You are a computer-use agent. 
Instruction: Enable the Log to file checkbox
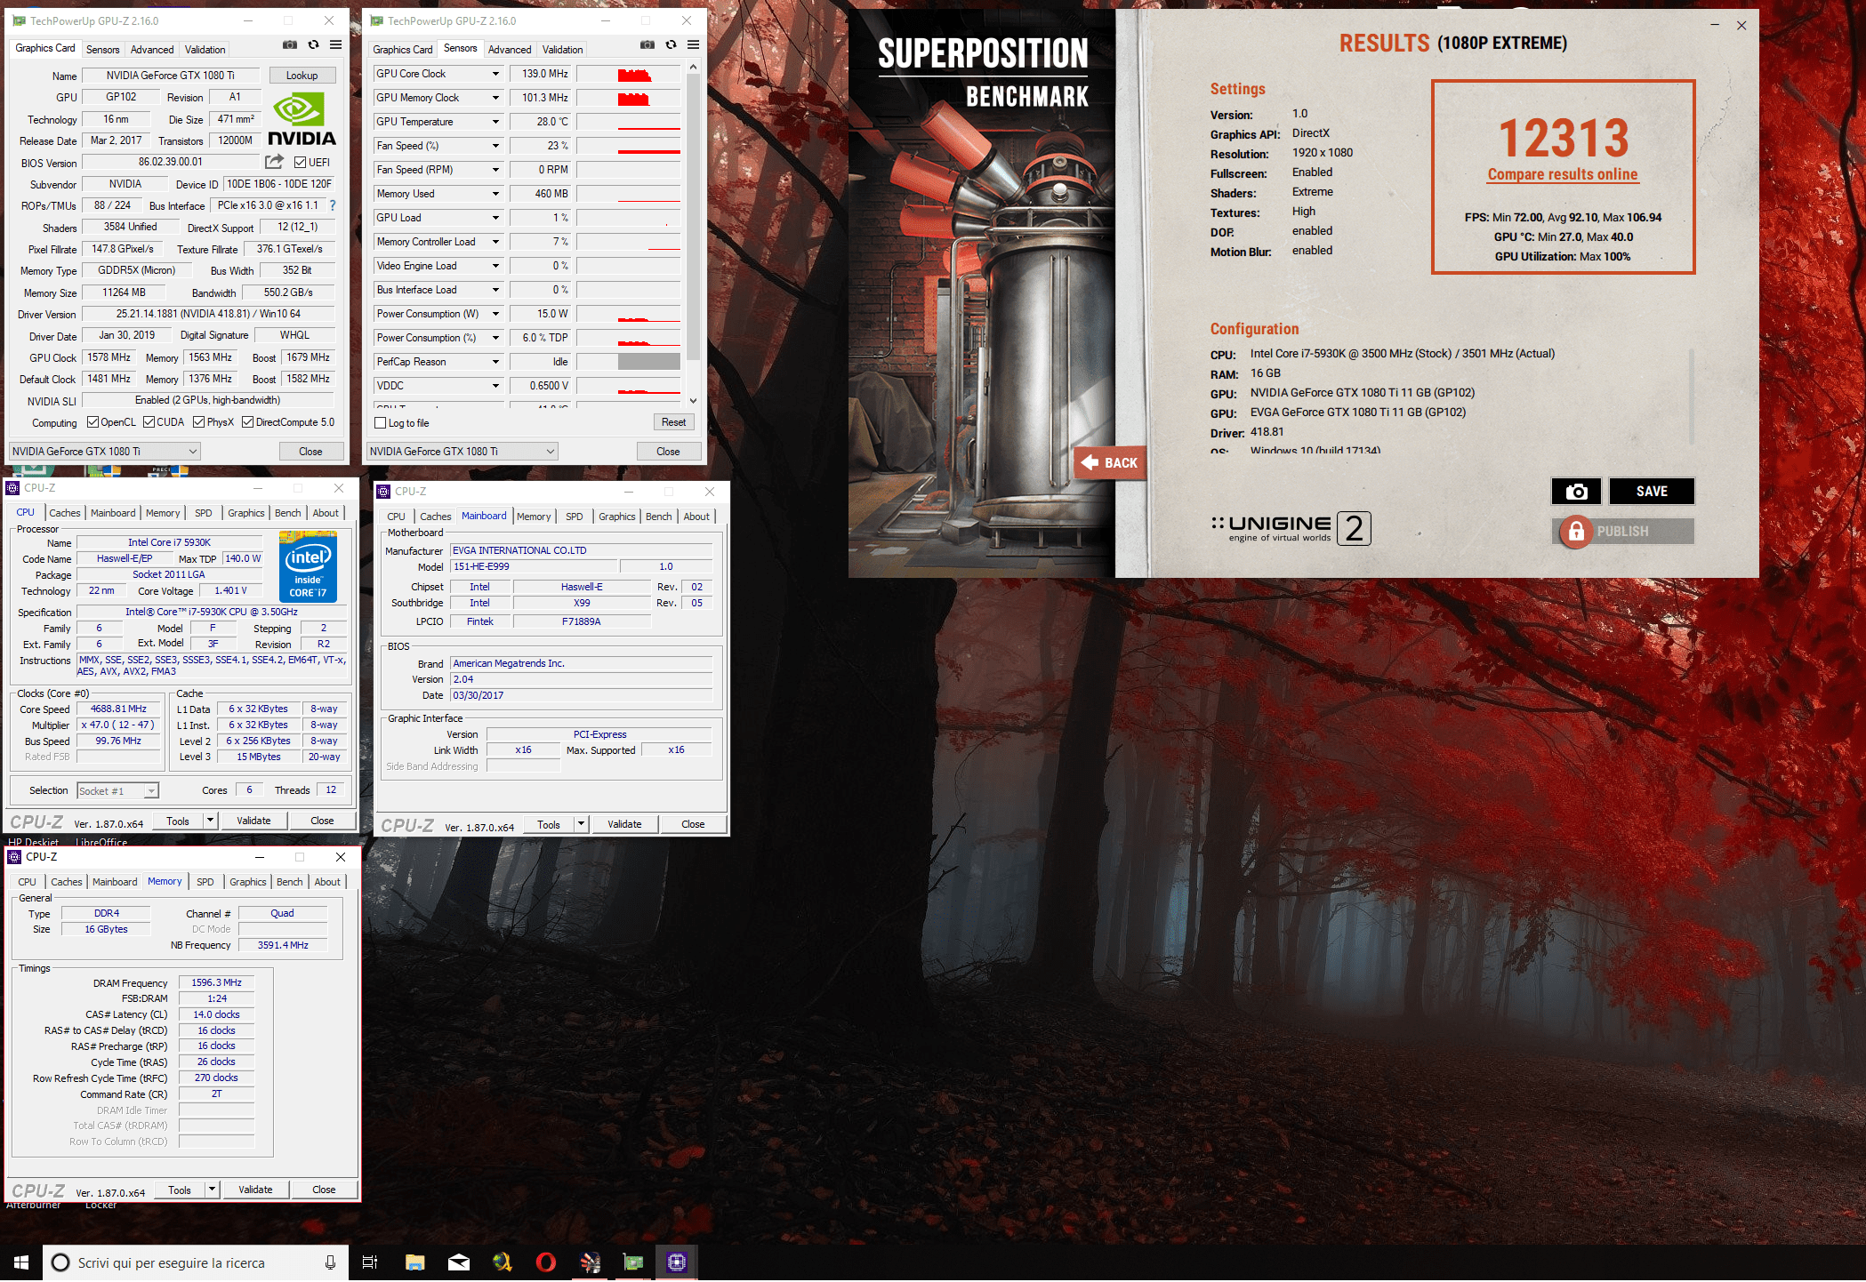pos(381,423)
